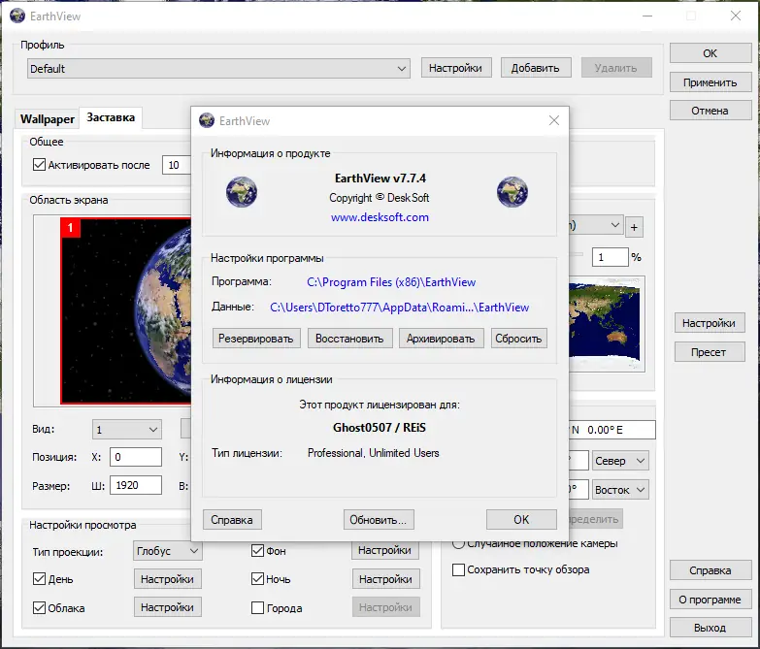Click the Позиция X input field
Screen dimensions: 760x649
point(136,457)
